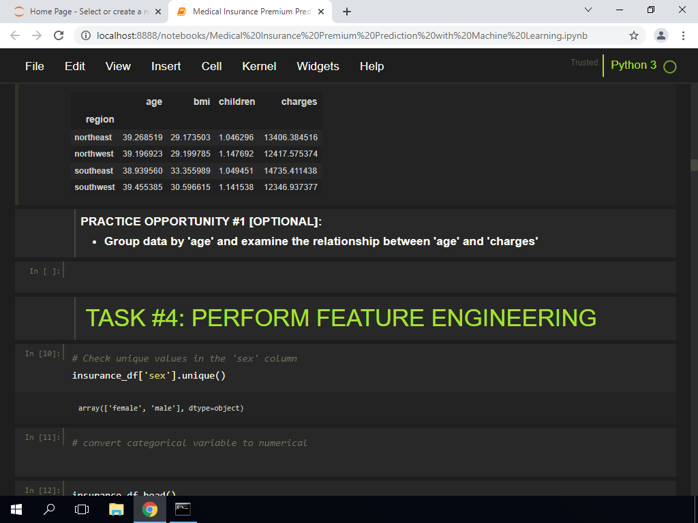Viewport: 698px width, 523px height.
Task: Open the Windows Start menu
Action: [x=16, y=509]
